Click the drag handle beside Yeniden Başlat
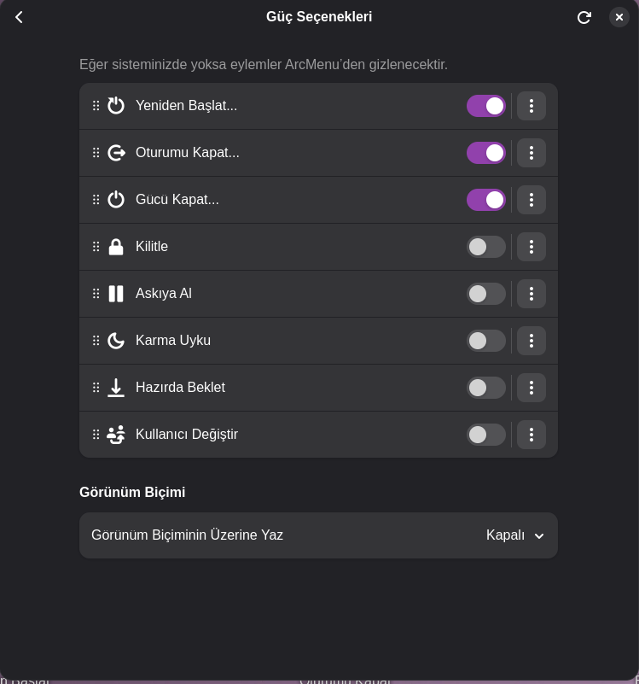 (x=96, y=106)
